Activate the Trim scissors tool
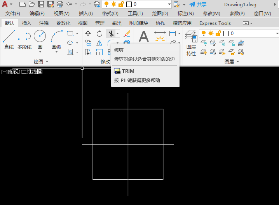 click(111, 33)
